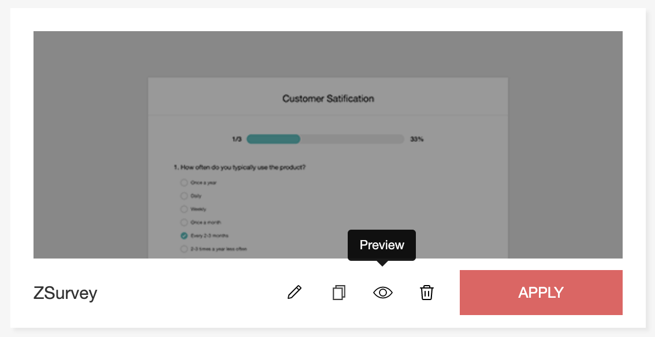Click the pencil edit icon for ZSurvey
655x337 pixels.
tap(295, 293)
